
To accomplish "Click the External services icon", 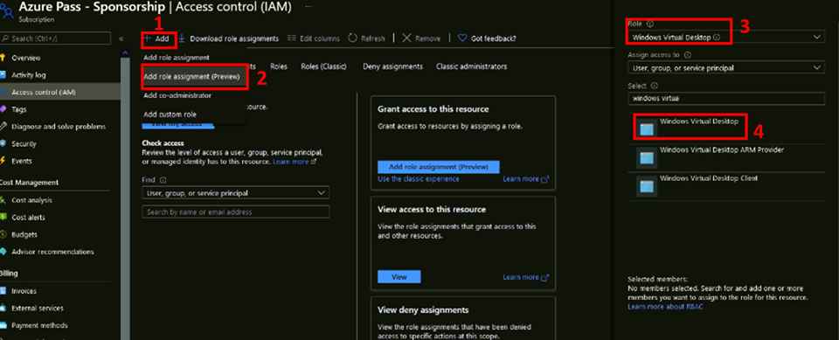I will (3, 308).
